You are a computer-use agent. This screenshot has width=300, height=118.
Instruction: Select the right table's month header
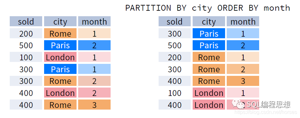click(x=243, y=21)
